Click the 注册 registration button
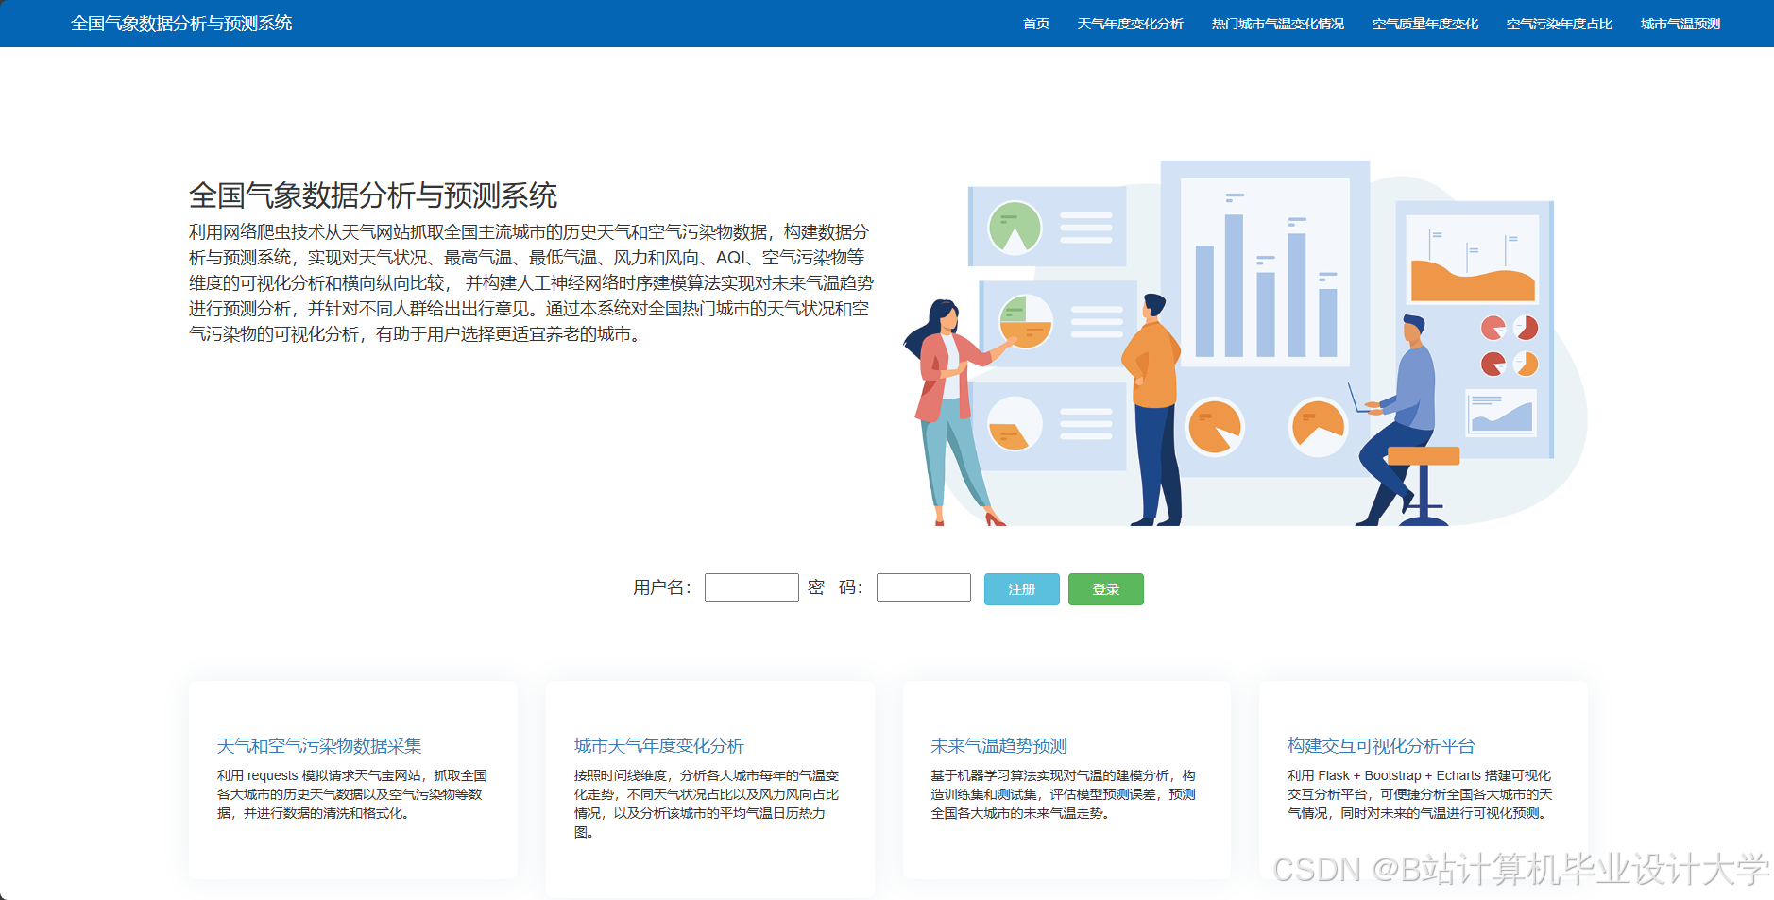The width and height of the screenshot is (1774, 900). point(1021,588)
